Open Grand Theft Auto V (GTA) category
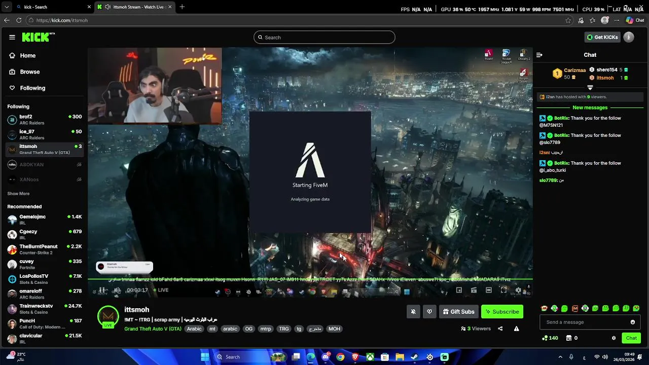Screen dimensions: 649x365 coord(153,329)
